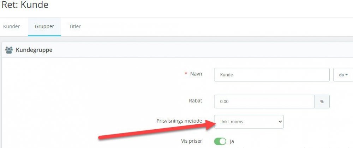Click the Kundegruppe panel heading
353x148 pixels.
34,50
